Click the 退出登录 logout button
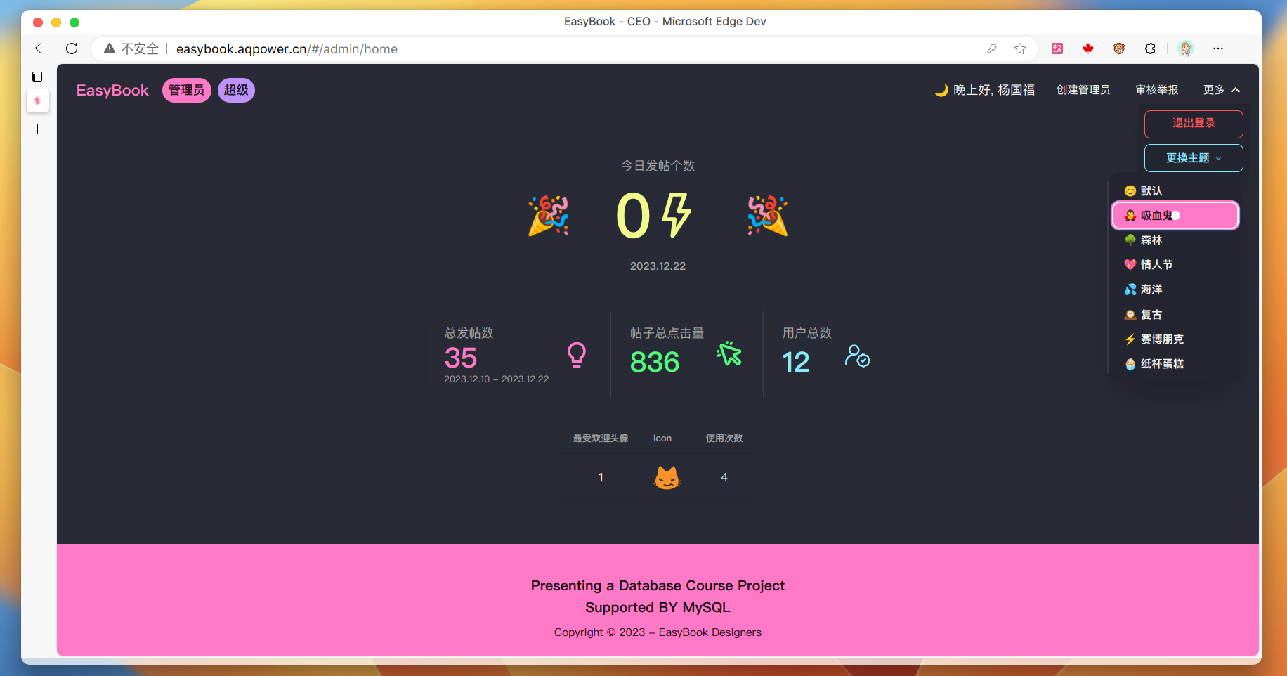 click(1193, 124)
